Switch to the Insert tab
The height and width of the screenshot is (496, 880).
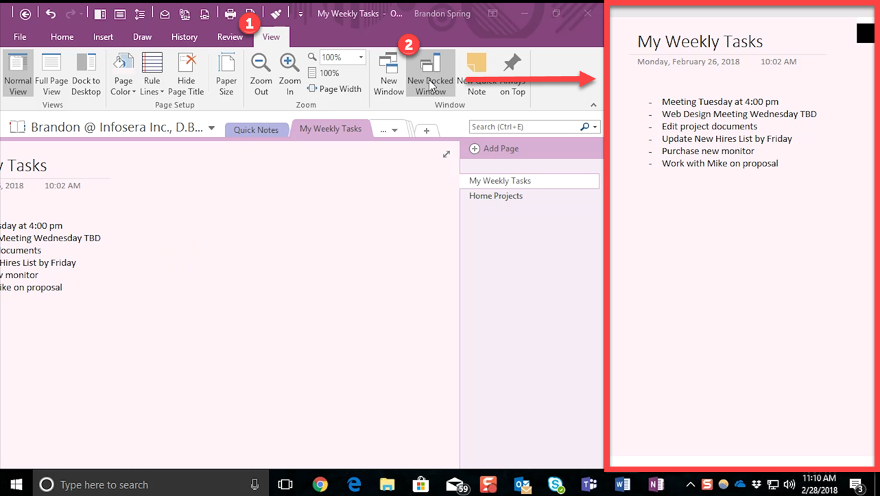[103, 37]
